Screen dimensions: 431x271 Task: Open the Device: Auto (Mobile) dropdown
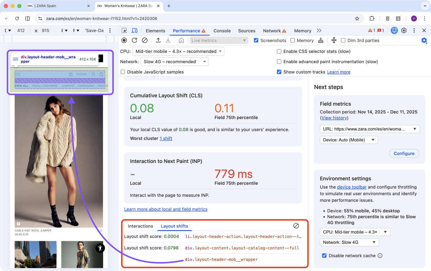pyautogui.click(x=348, y=140)
